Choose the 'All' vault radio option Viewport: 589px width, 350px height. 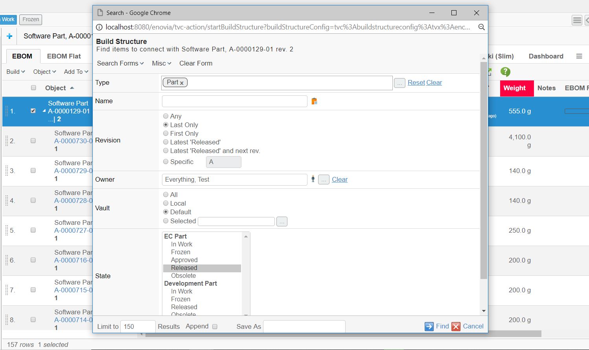click(166, 195)
